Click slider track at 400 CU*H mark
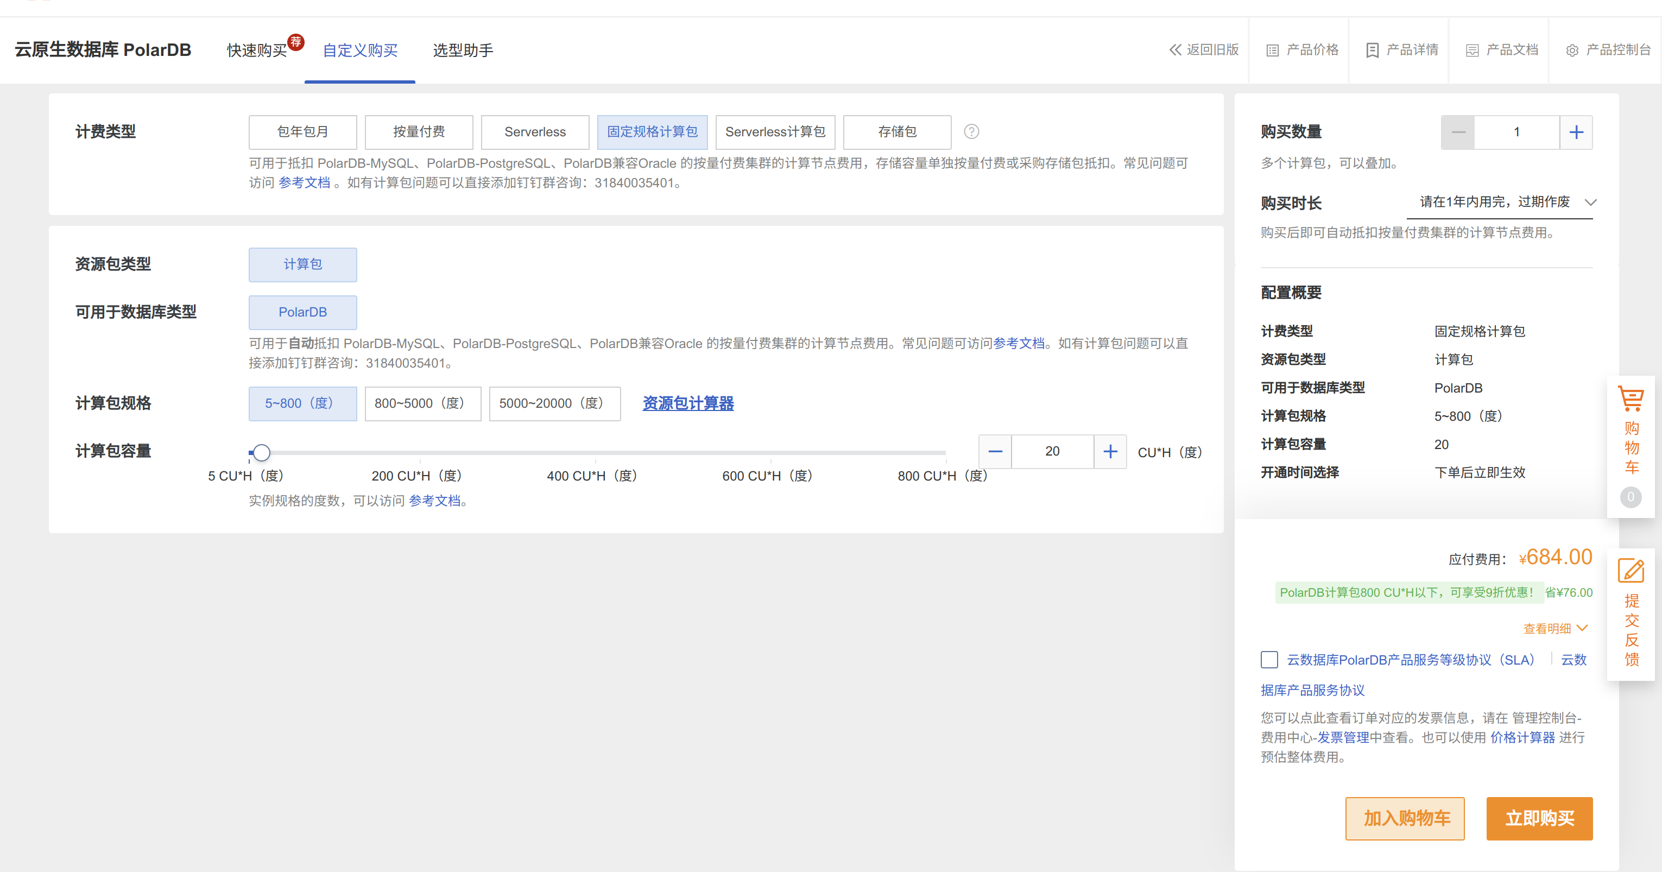Screen dimensions: 1662x872 595,453
